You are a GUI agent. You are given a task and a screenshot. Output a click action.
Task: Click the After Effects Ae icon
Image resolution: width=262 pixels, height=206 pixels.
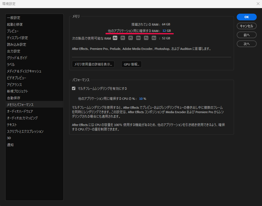click(x=115, y=38)
